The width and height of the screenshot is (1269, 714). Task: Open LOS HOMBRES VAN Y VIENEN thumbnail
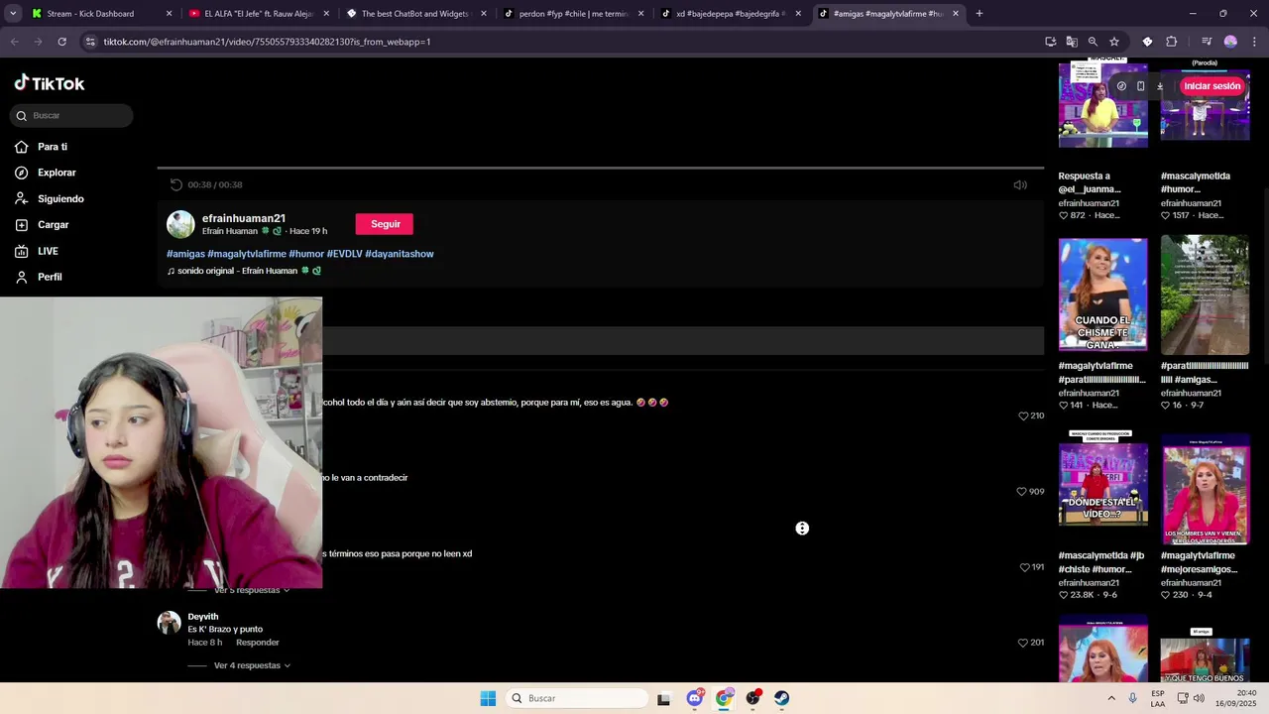click(x=1205, y=491)
